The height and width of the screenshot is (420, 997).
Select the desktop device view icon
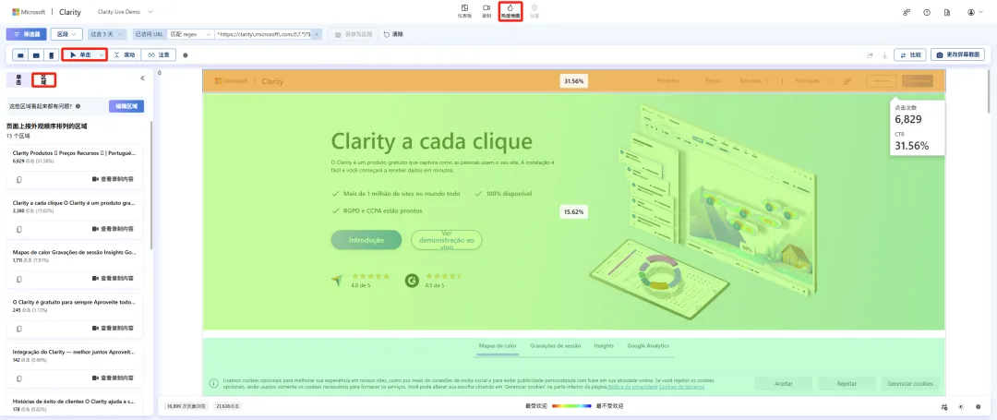pyautogui.click(x=21, y=55)
